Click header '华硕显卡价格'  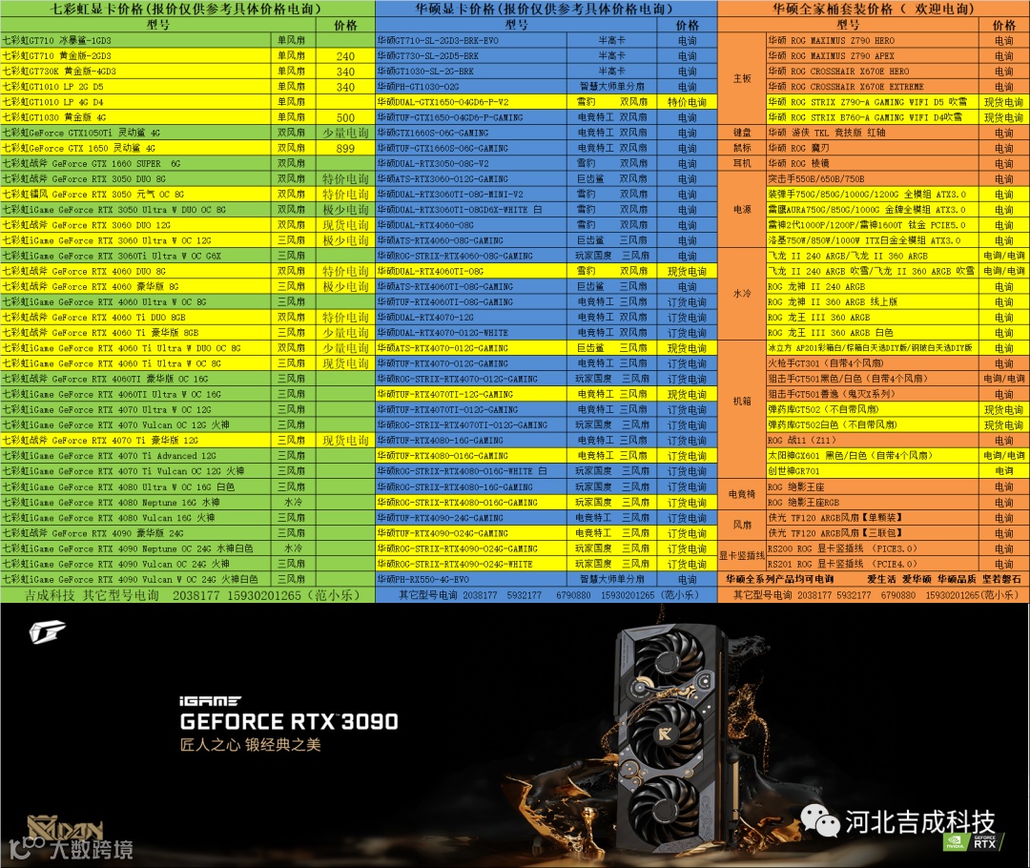click(546, 9)
